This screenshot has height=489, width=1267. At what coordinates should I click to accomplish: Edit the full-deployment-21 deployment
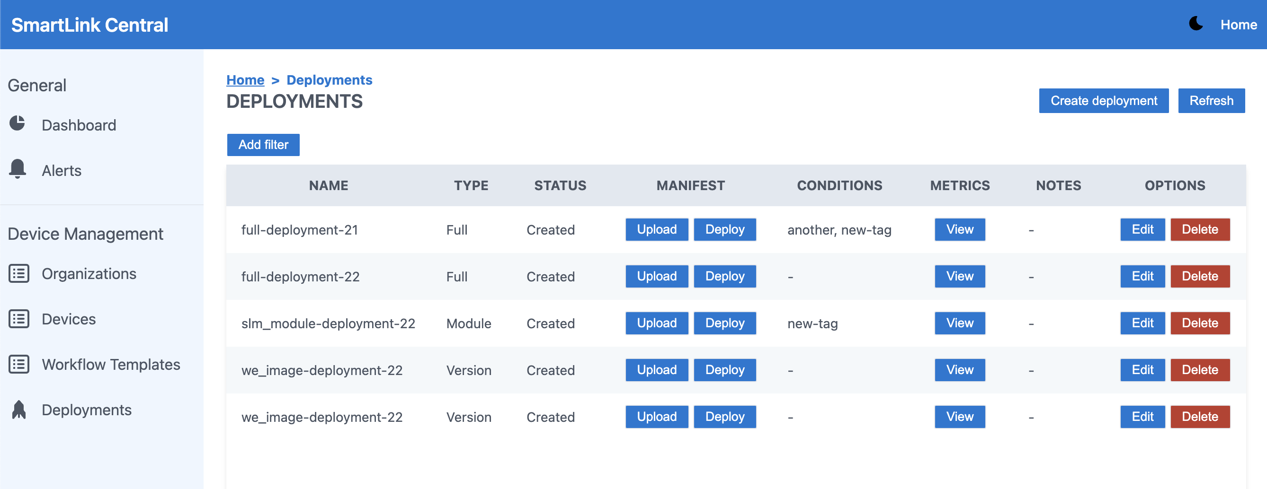[1142, 229]
